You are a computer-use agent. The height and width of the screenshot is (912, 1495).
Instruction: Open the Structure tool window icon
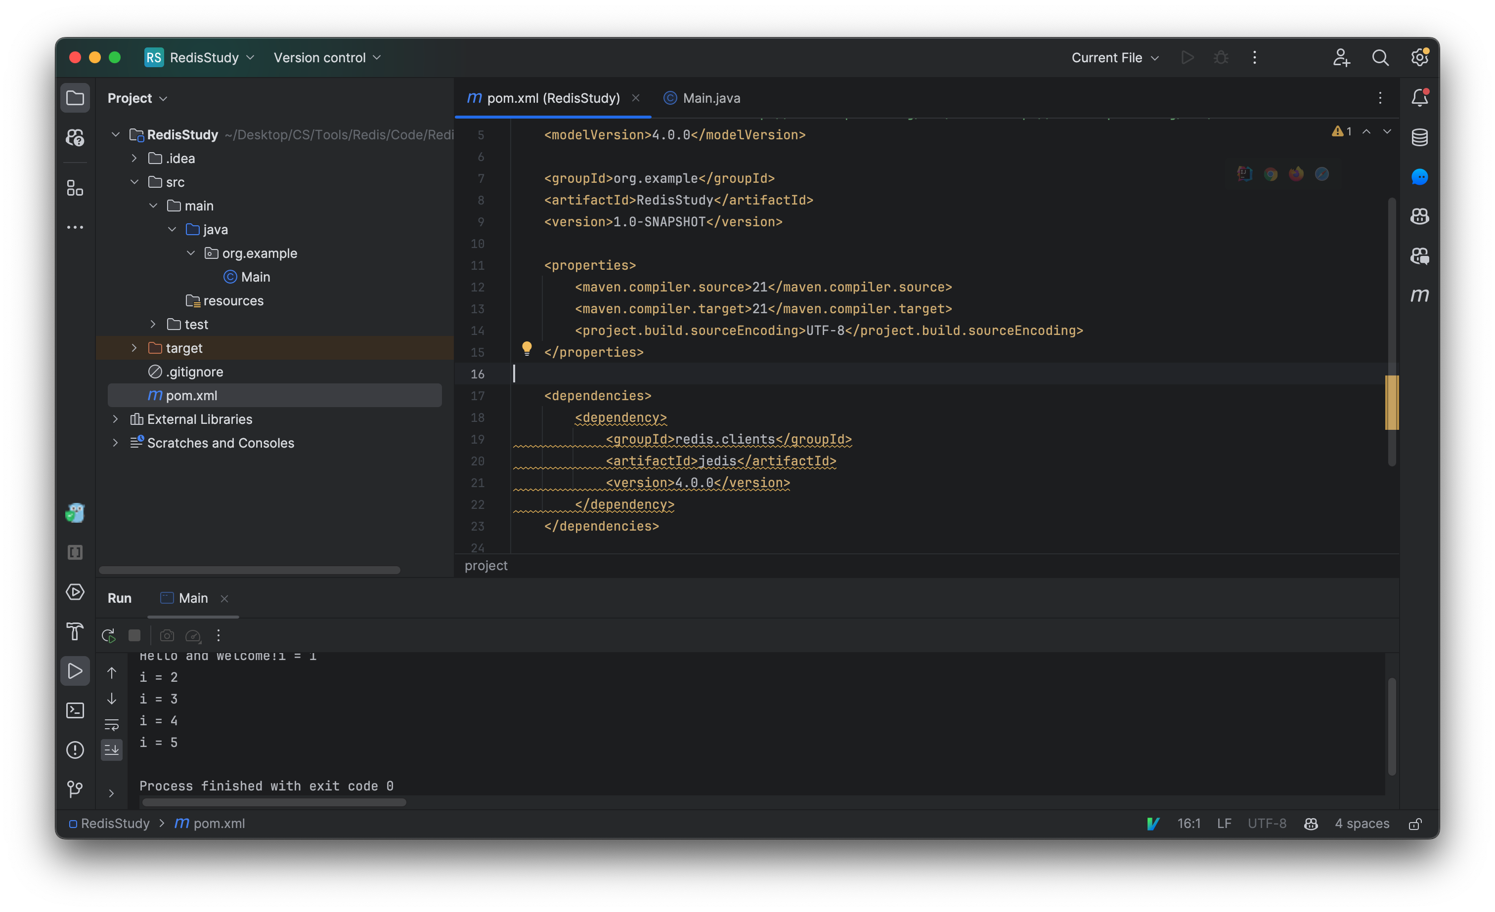tap(75, 188)
